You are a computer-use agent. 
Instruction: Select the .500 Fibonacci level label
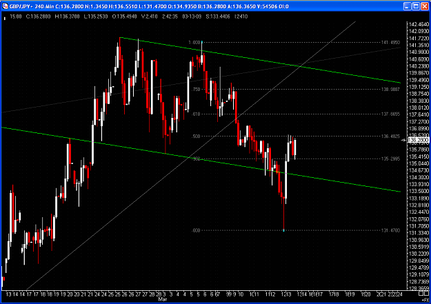click(x=197, y=136)
